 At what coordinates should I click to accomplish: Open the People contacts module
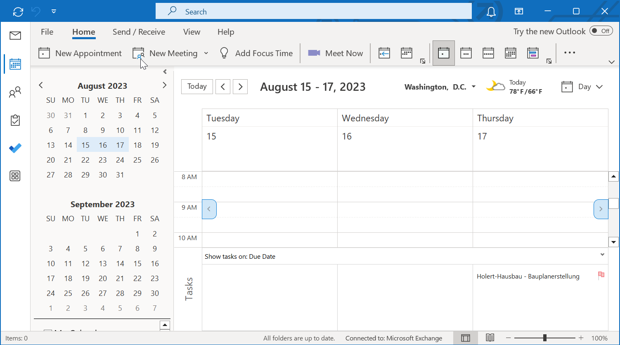point(15,92)
